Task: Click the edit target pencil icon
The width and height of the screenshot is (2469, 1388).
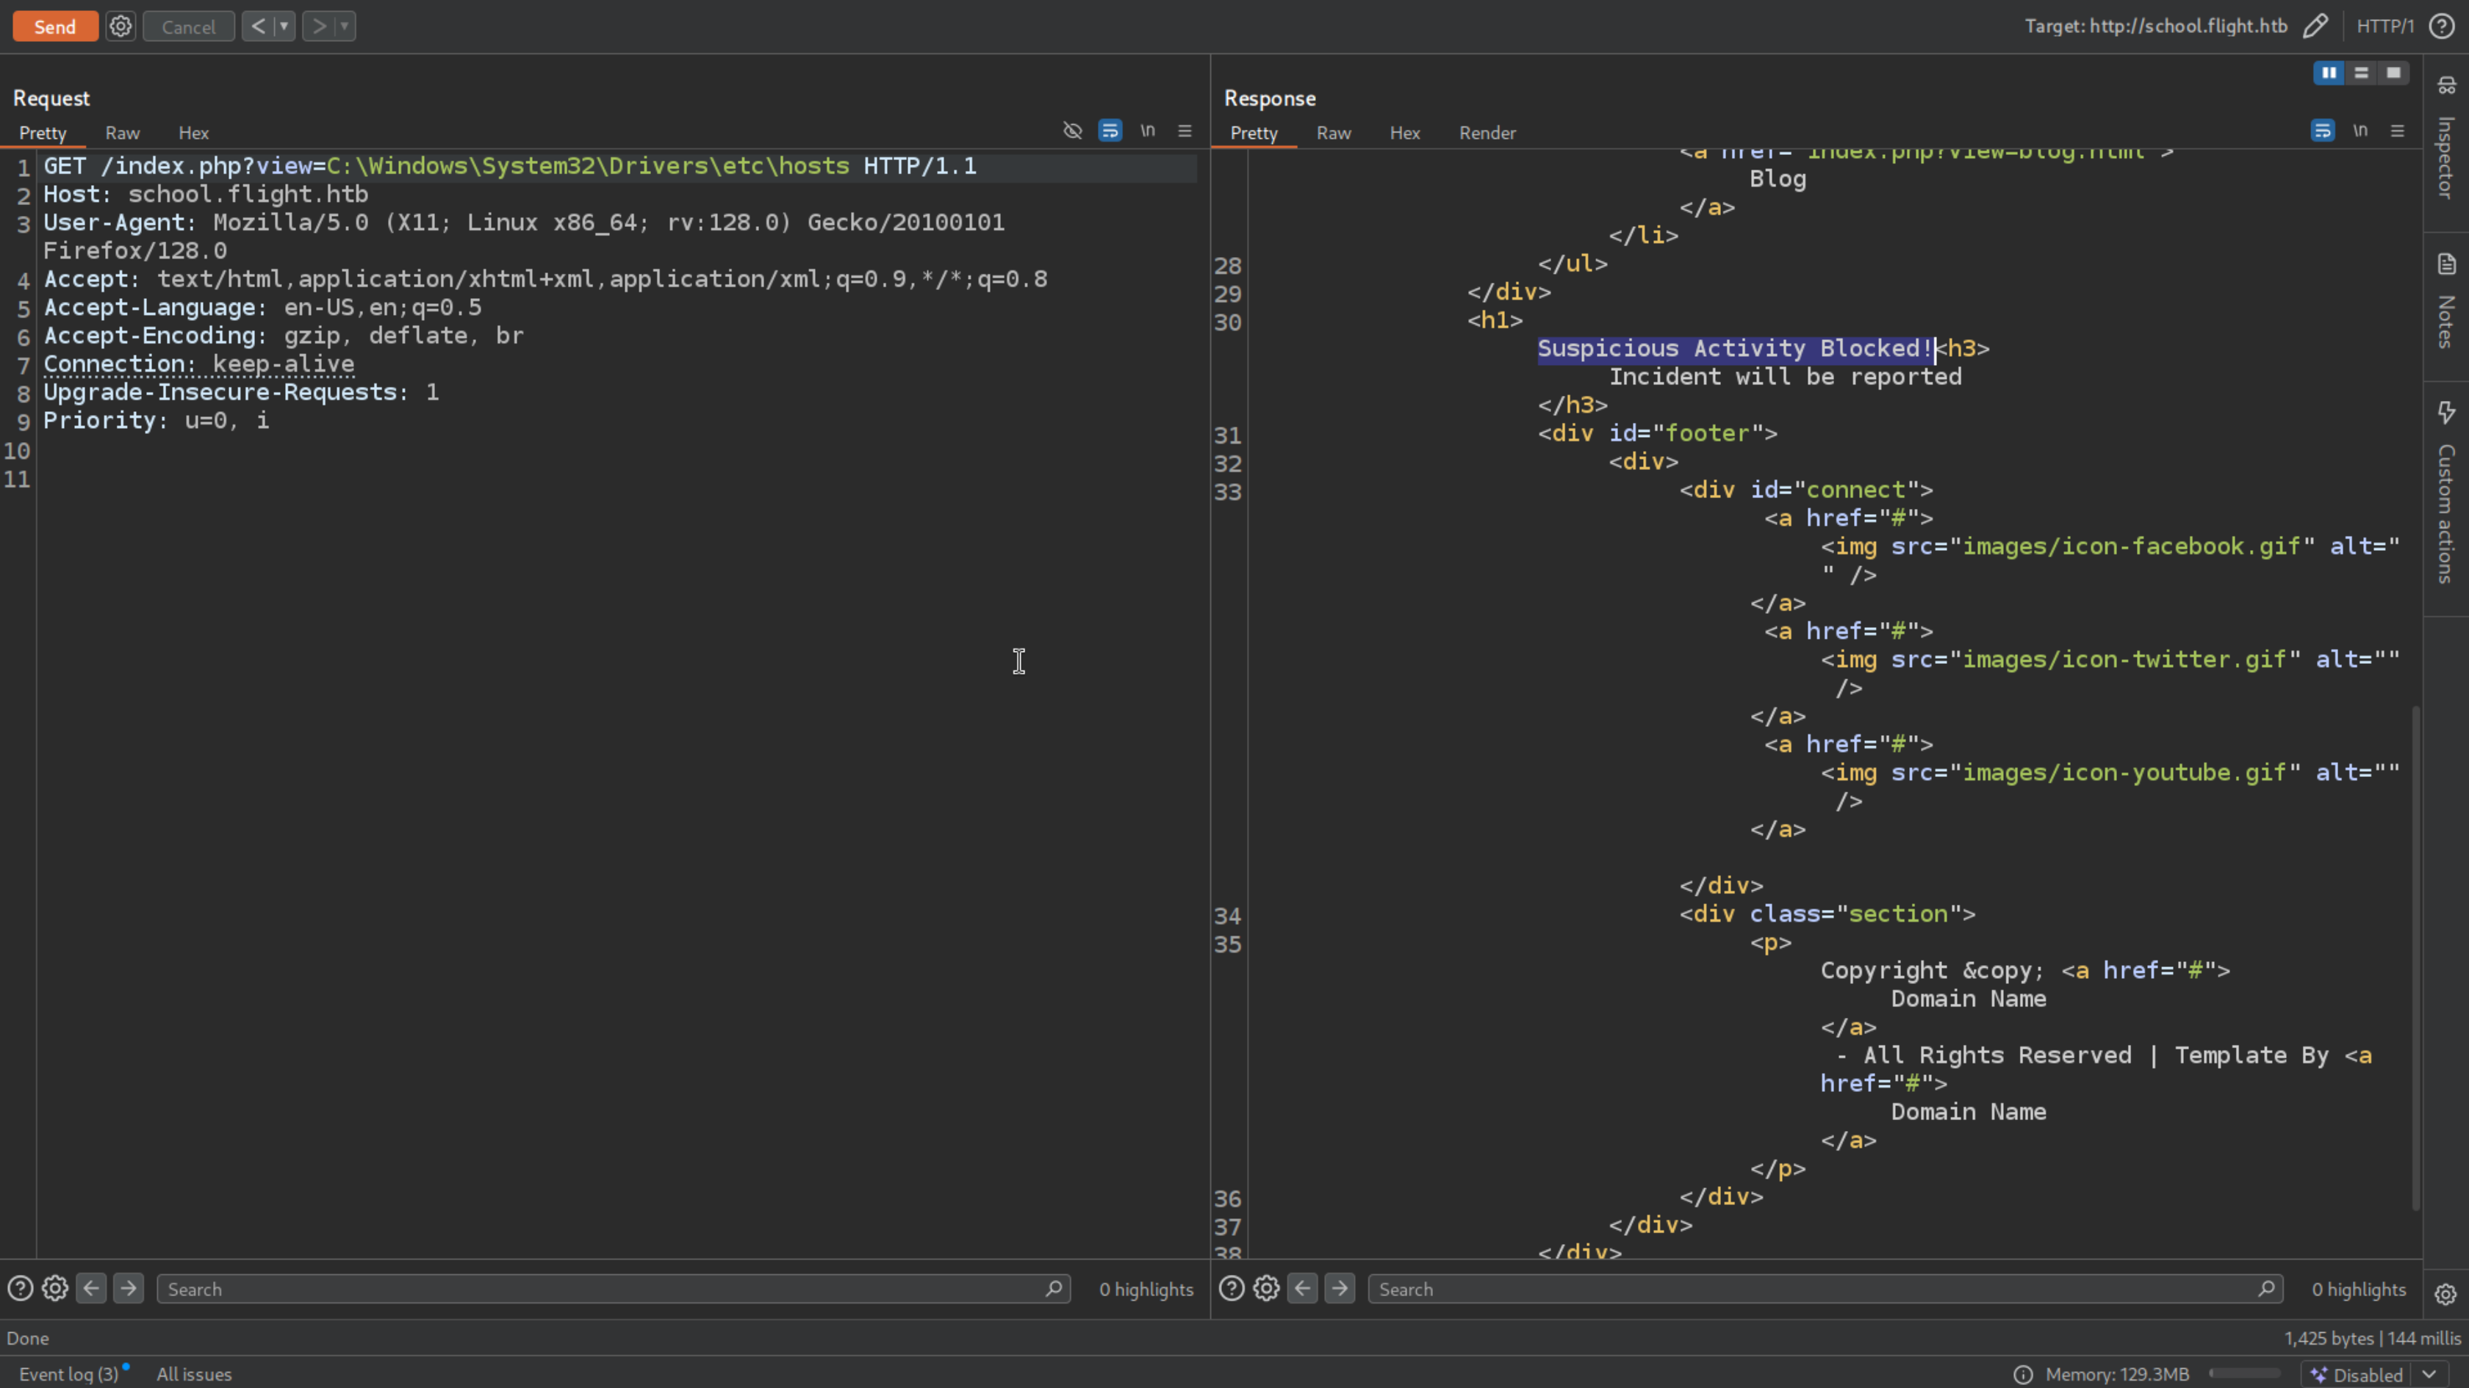Action: point(2315,26)
